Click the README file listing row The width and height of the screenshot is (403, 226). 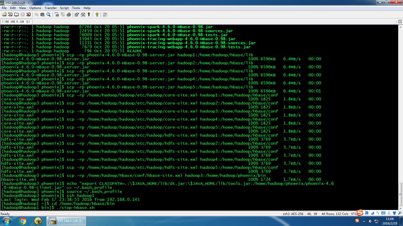(x=71, y=51)
